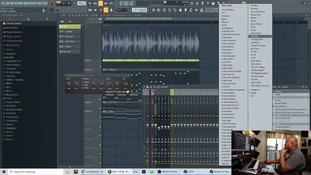Open the Mixer view toolbar icon
Image resolution: width=311 pixels, height=175 pixels.
170,10
